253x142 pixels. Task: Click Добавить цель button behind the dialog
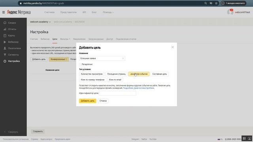pyautogui.click(x=39, y=59)
